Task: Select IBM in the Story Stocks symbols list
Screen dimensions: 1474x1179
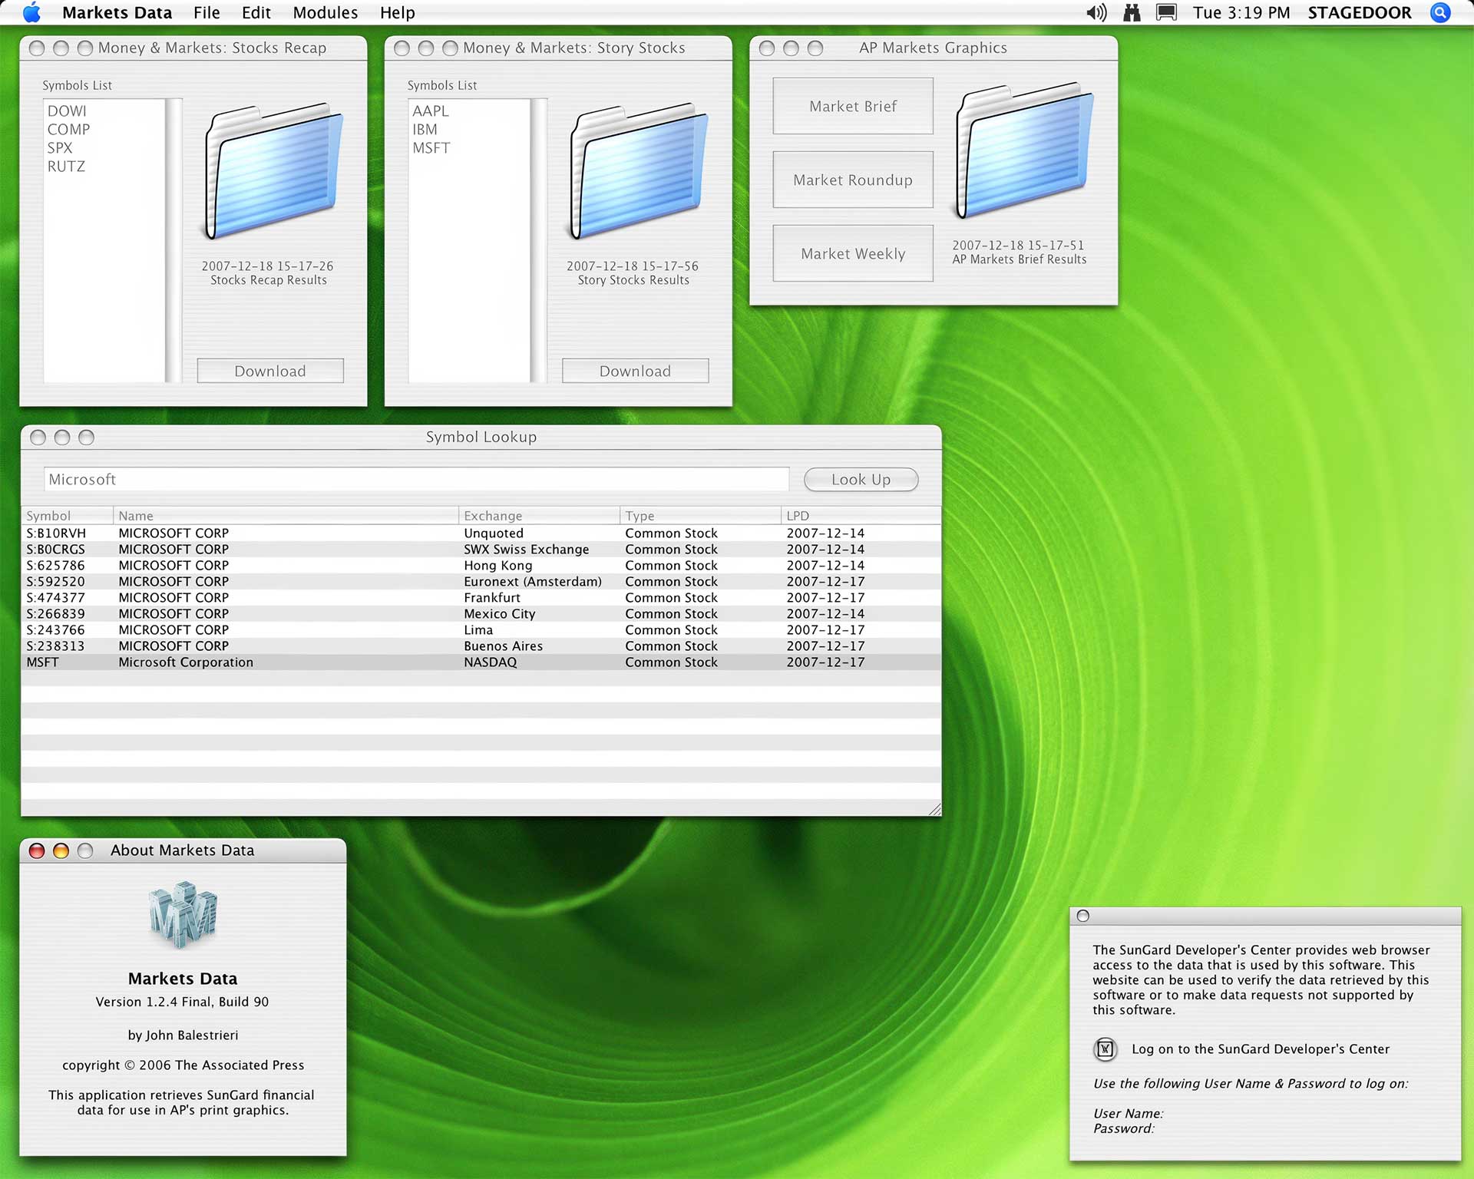Action: pyautogui.click(x=425, y=130)
